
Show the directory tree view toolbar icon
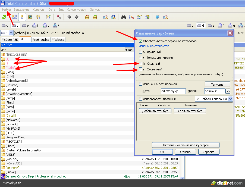[38, 17]
